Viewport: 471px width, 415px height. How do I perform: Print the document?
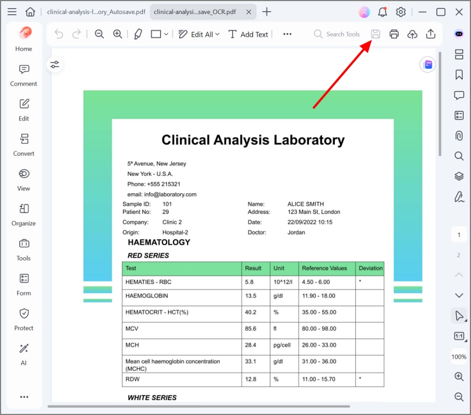click(x=394, y=34)
